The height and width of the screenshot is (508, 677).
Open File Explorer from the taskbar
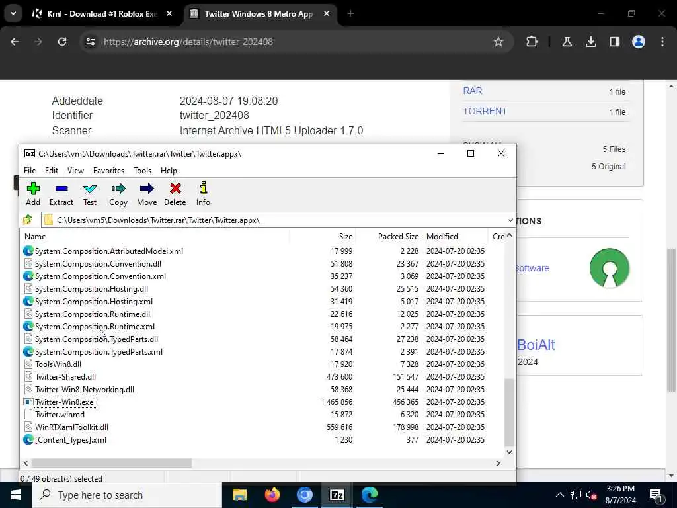point(239,495)
